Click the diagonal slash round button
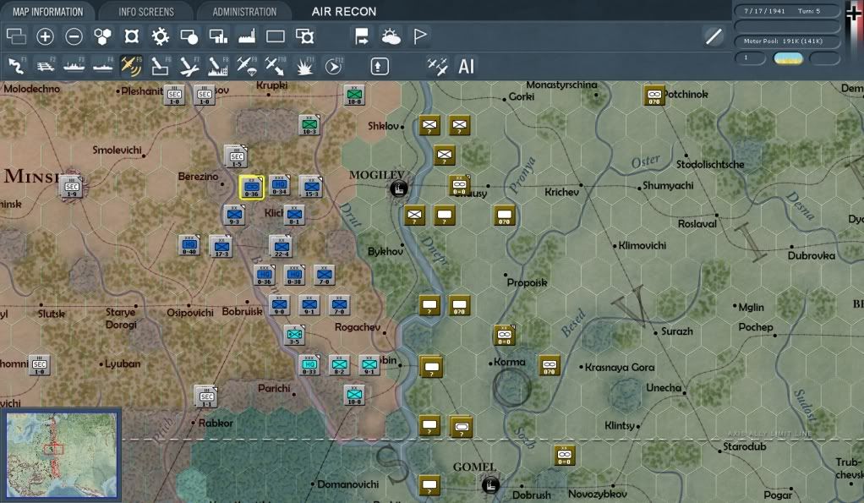This screenshot has width=864, height=503. (x=714, y=36)
